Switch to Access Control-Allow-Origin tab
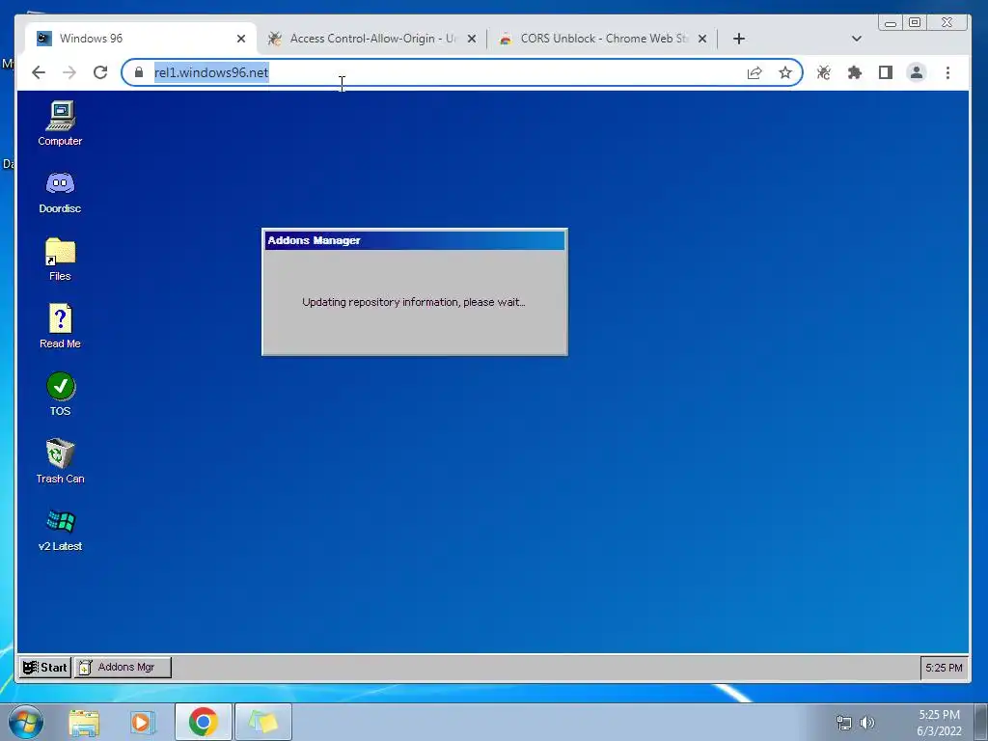Image resolution: width=988 pixels, height=741 pixels. 371,39
